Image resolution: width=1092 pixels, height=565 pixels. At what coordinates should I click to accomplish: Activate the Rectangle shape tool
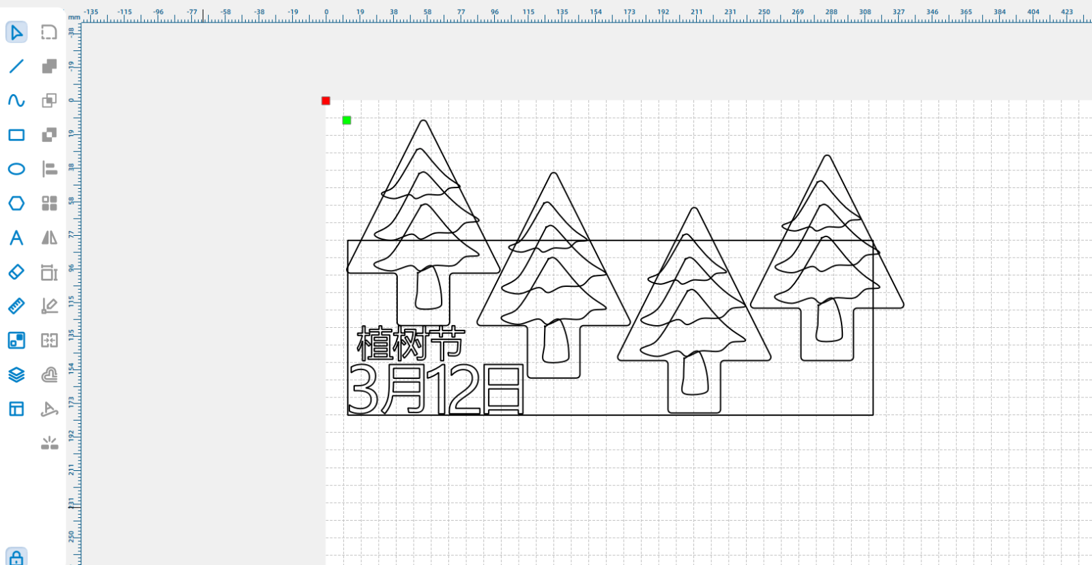[x=16, y=135]
